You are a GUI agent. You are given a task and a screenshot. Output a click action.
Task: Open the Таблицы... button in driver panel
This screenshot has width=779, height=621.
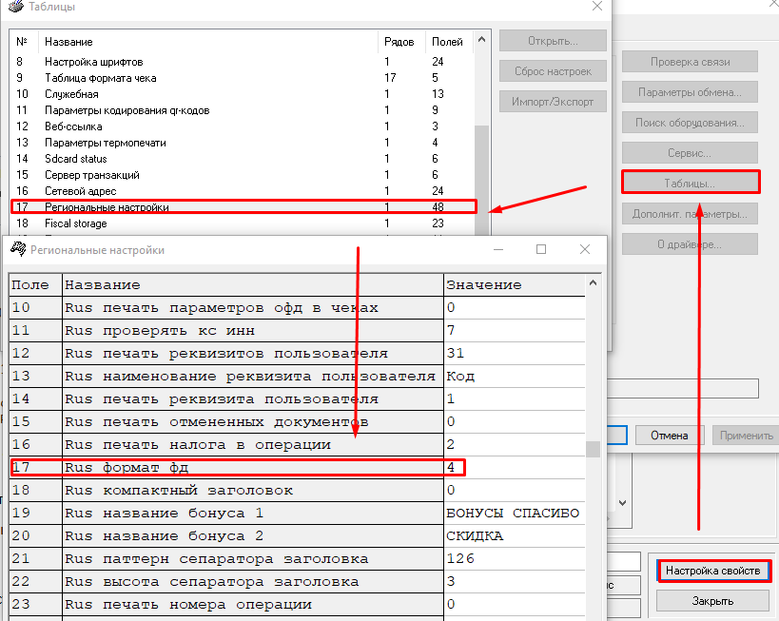[x=690, y=182]
